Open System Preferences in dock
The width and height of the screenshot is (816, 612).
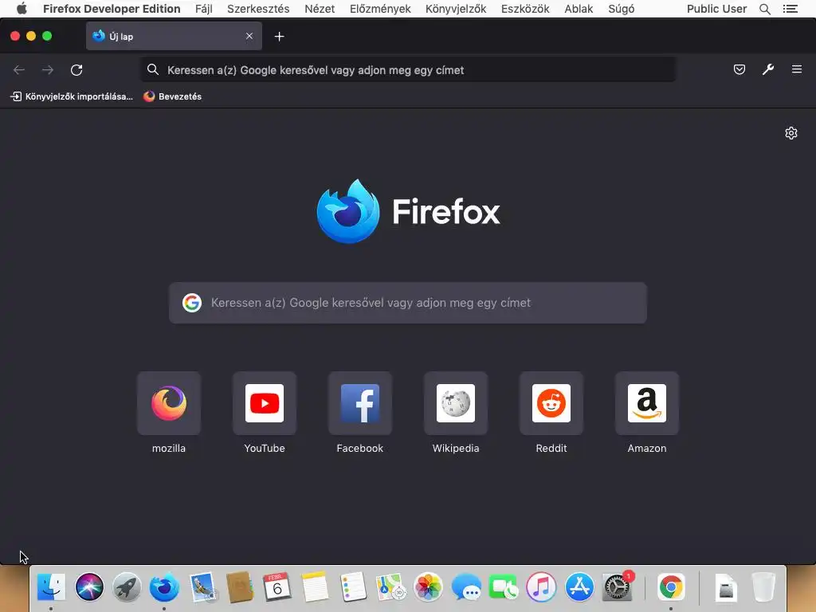618,587
